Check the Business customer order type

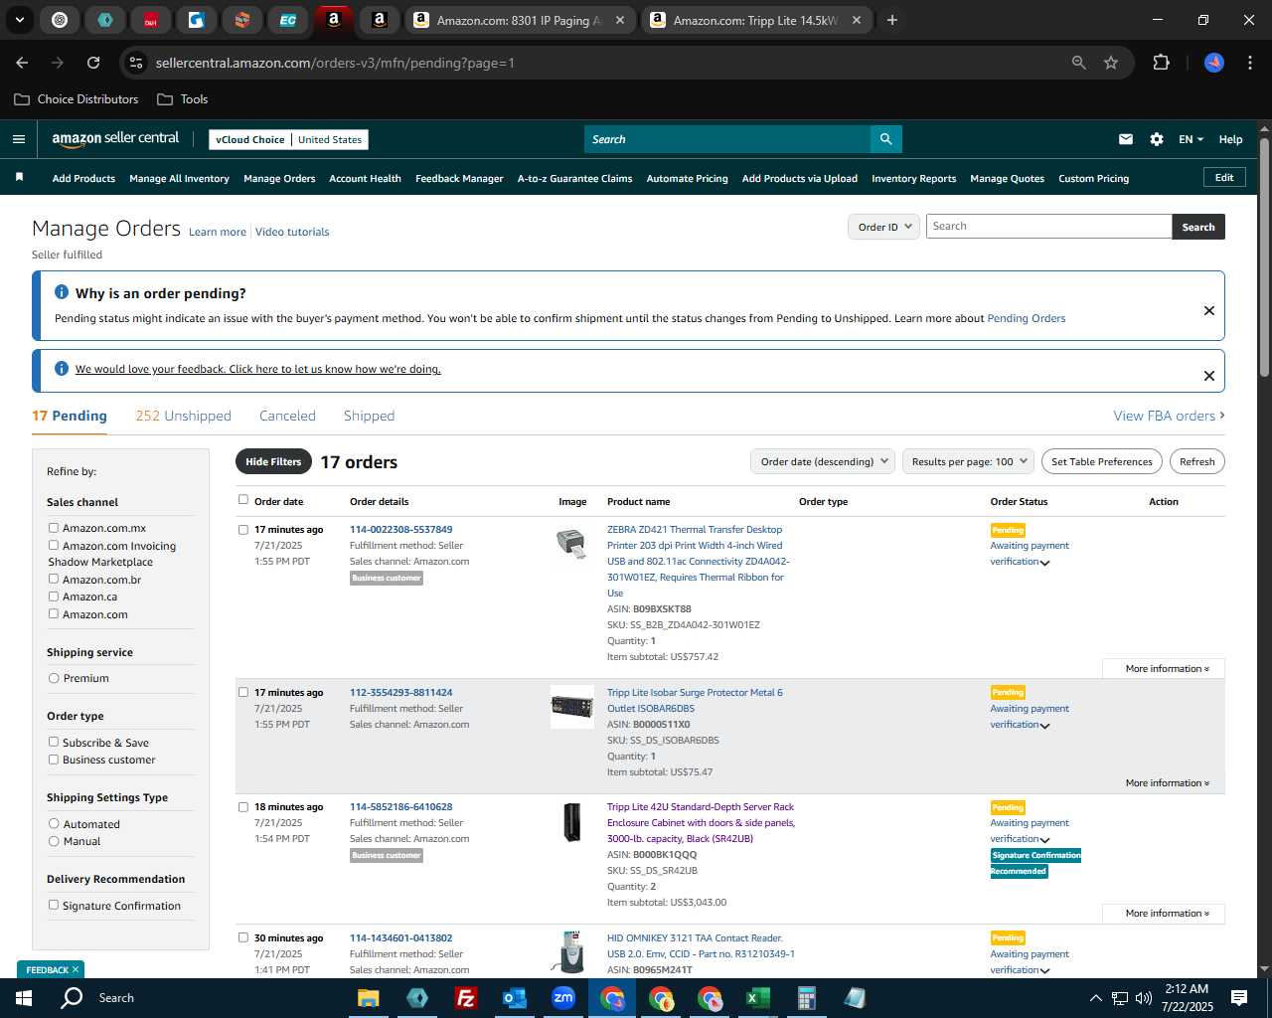(x=54, y=760)
